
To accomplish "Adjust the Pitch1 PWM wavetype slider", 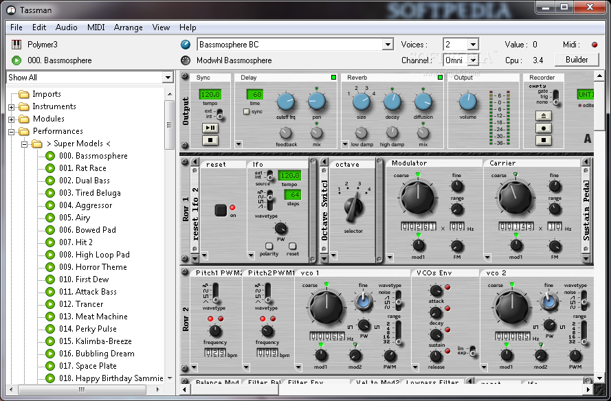I will click(x=216, y=294).
